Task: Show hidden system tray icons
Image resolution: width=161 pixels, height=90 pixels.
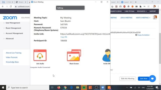Action: point(127,87)
